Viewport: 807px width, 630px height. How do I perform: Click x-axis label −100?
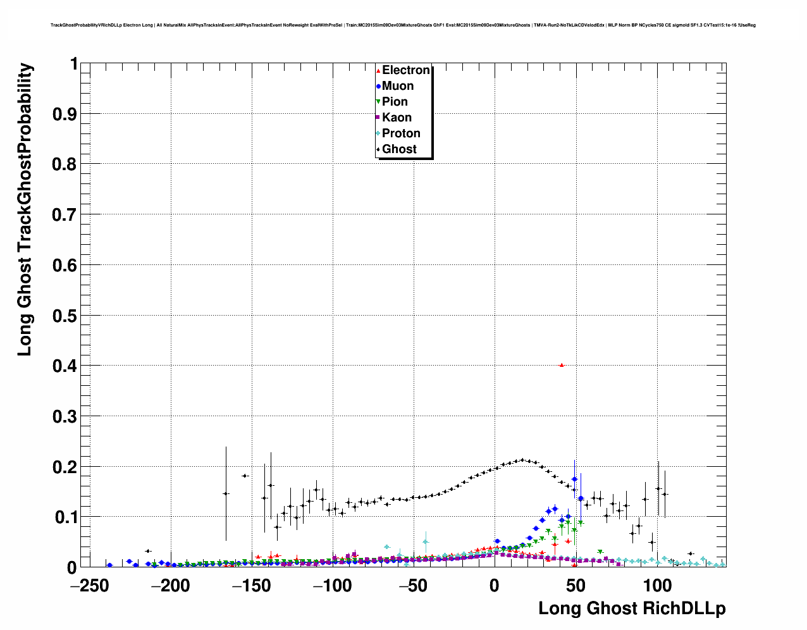tap(332, 586)
